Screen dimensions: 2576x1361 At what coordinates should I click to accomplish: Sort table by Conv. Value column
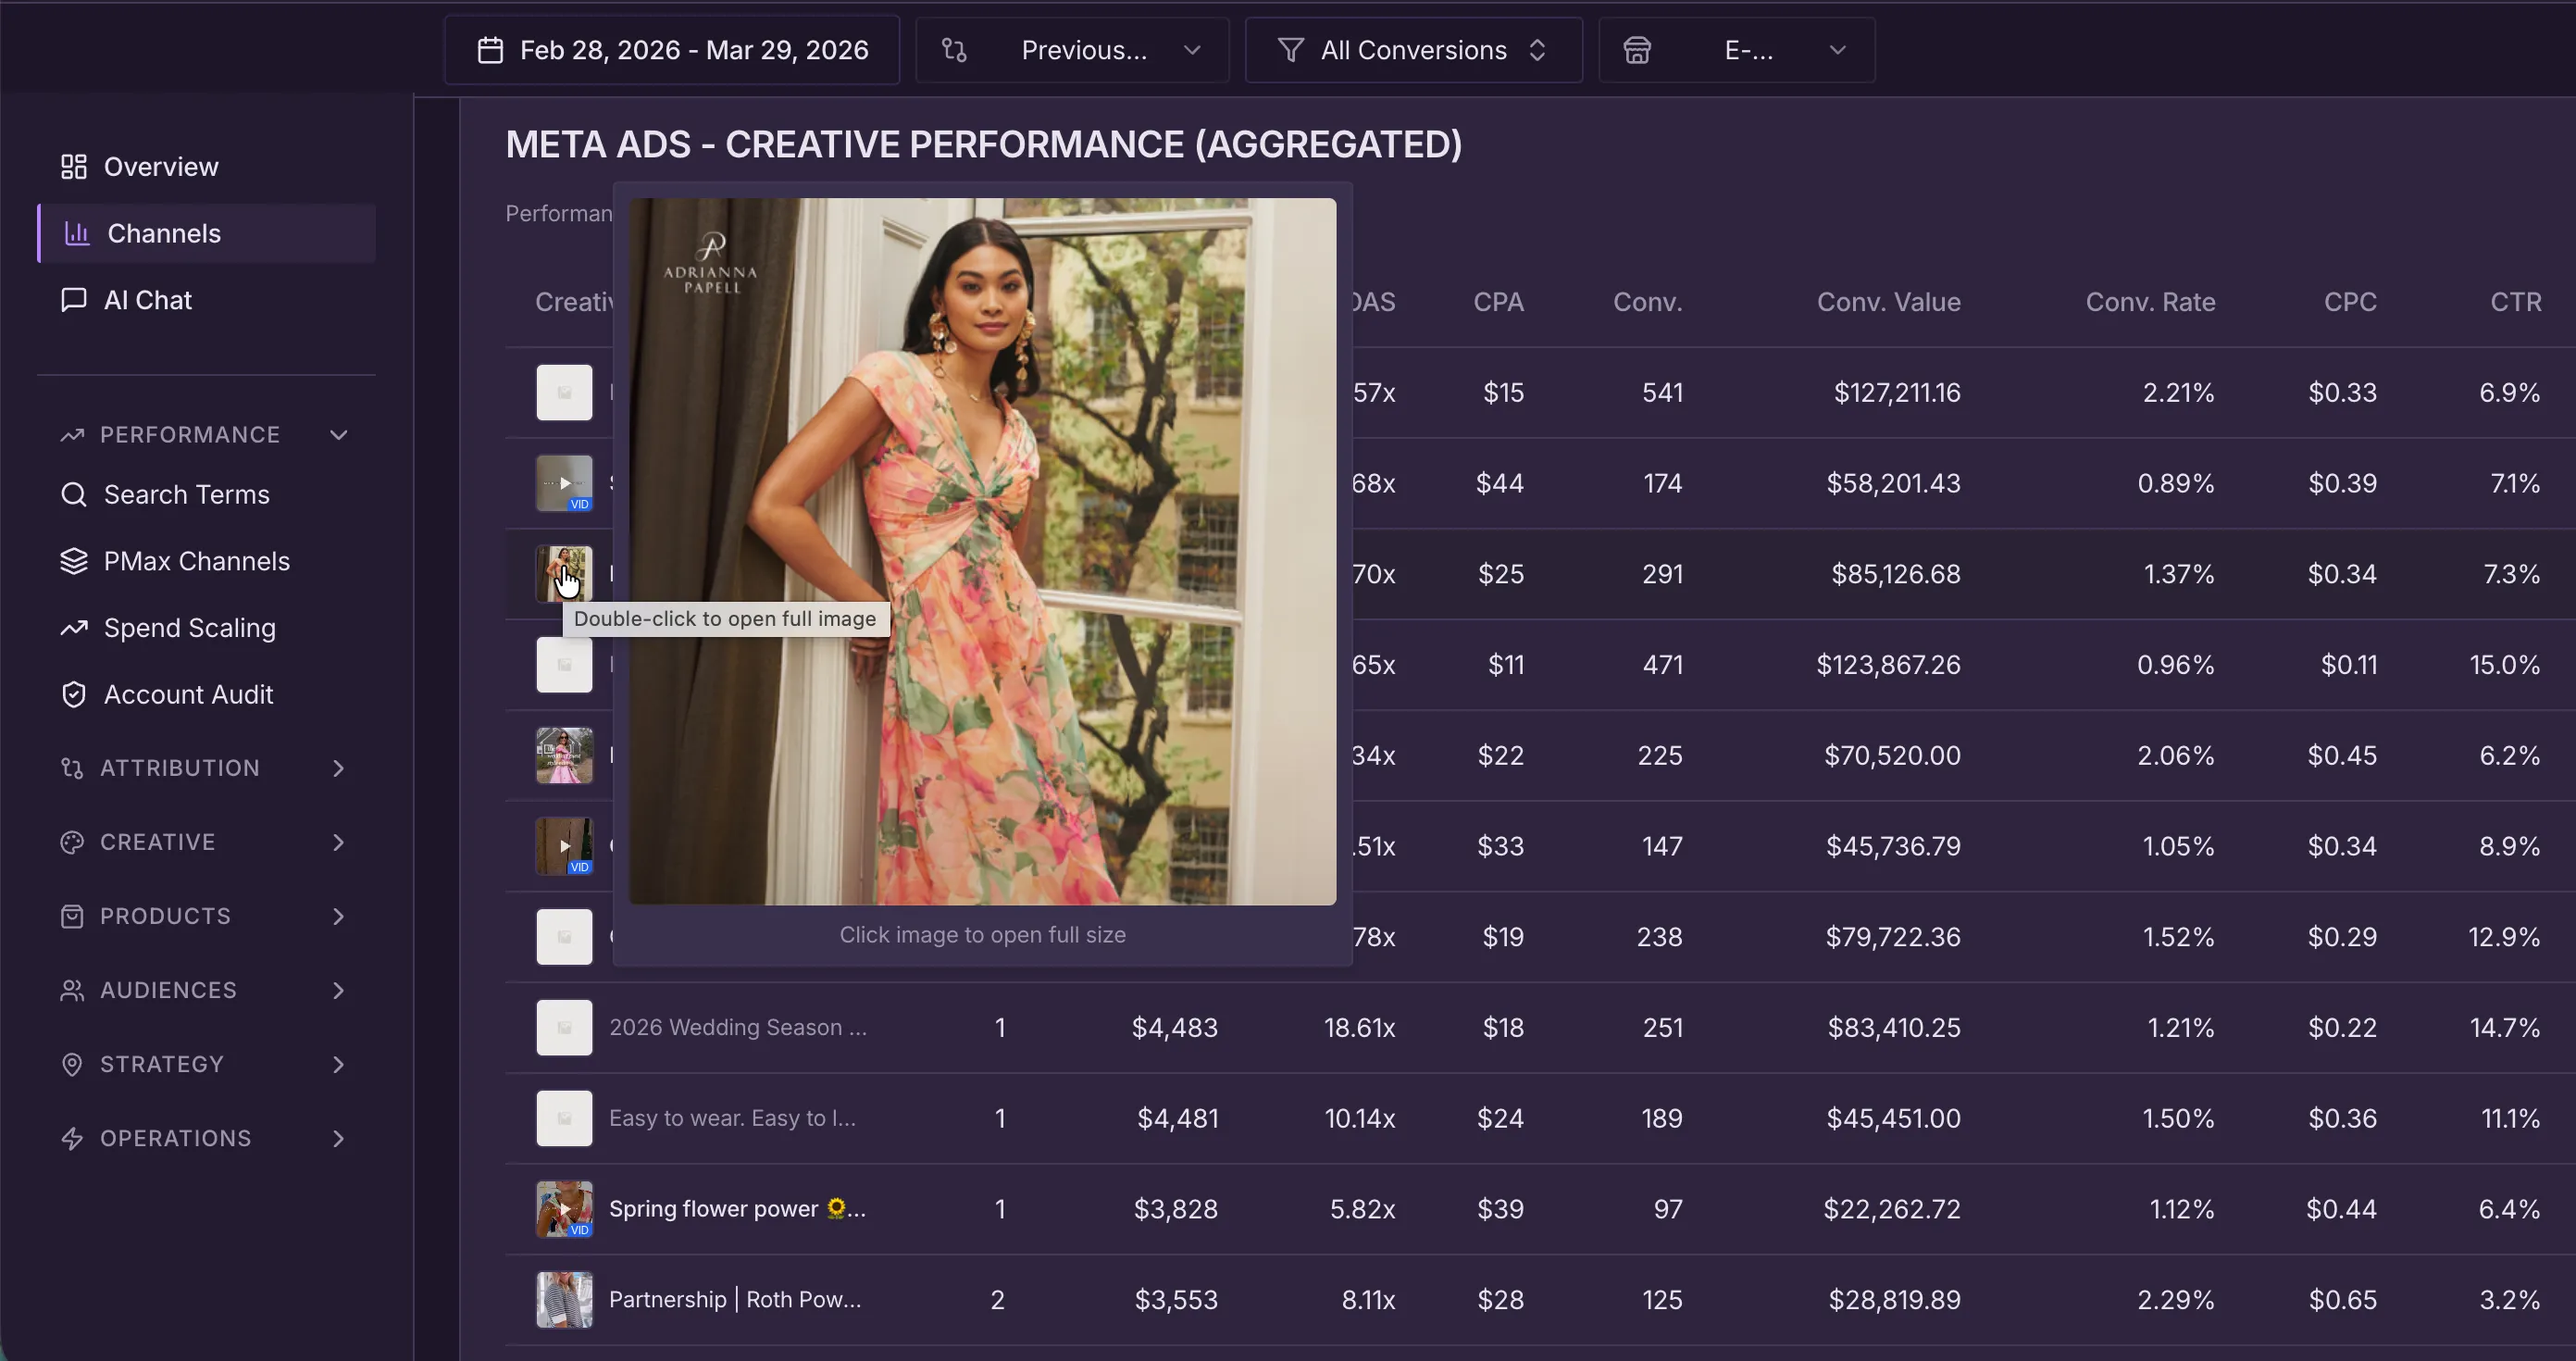(1888, 302)
